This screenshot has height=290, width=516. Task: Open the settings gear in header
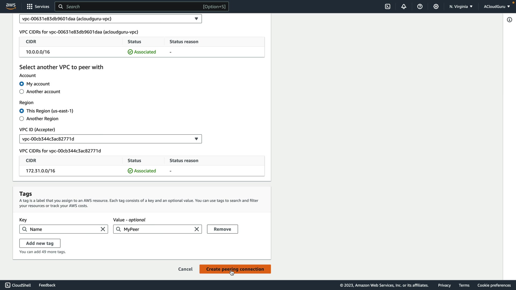tap(436, 6)
